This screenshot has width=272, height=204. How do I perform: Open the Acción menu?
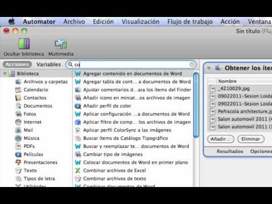(x=230, y=22)
